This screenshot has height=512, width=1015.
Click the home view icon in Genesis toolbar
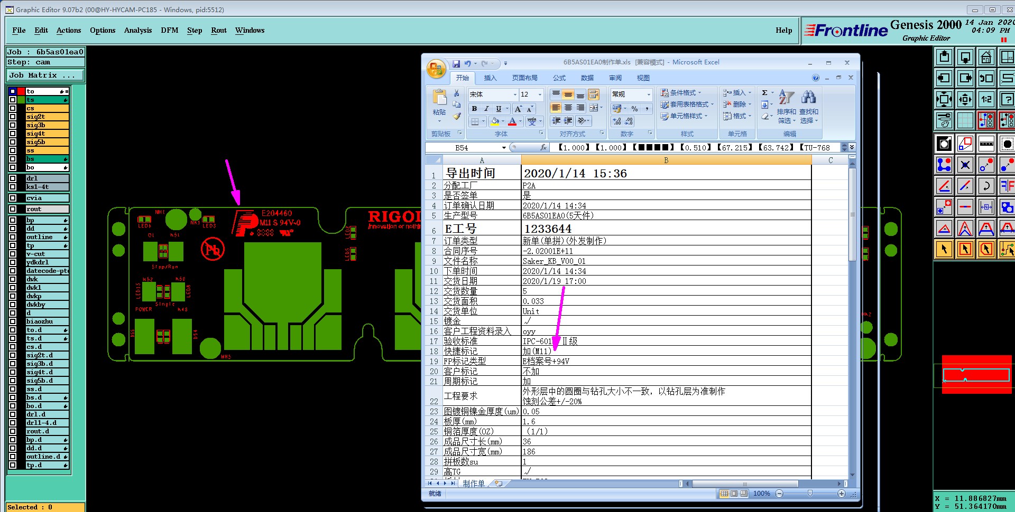tap(986, 57)
